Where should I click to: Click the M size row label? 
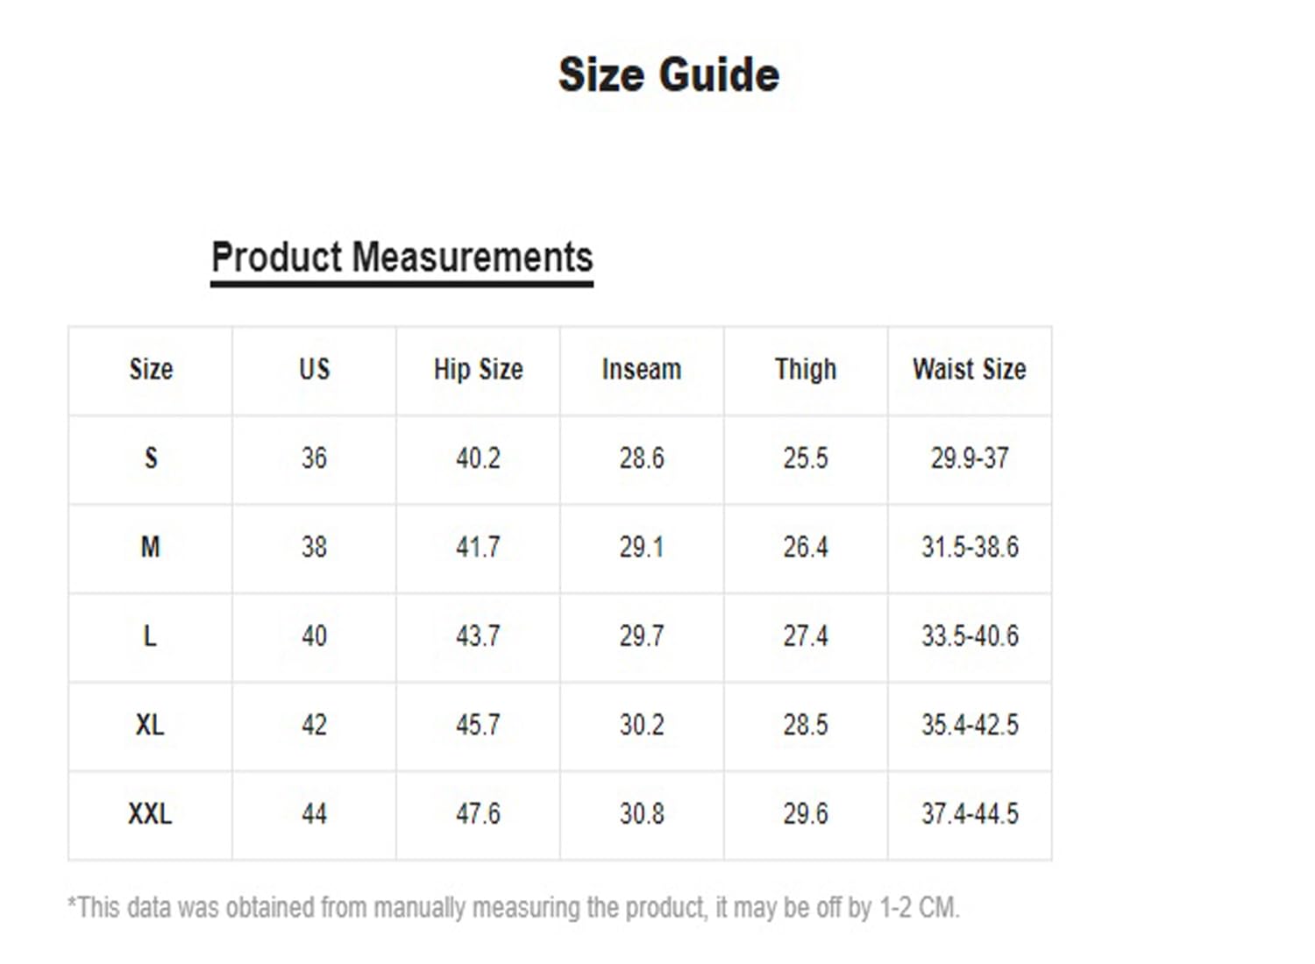(151, 548)
